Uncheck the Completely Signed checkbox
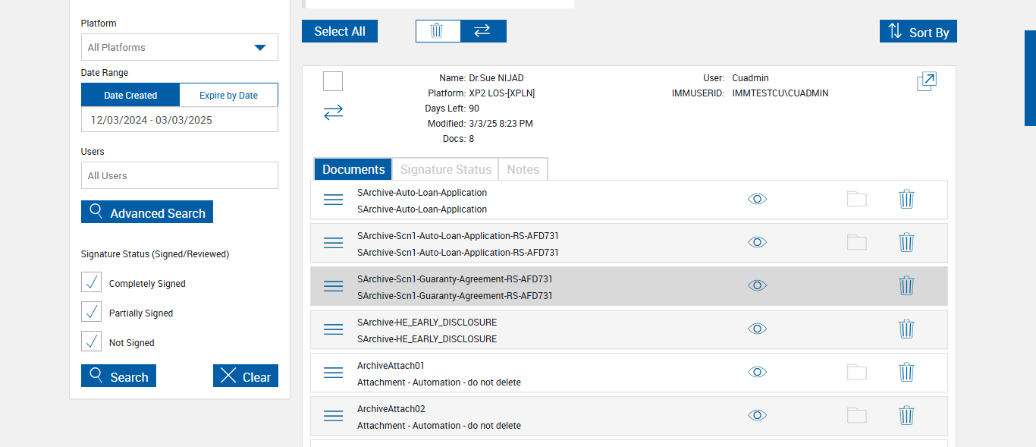This screenshot has height=447, width=1036. (x=91, y=282)
